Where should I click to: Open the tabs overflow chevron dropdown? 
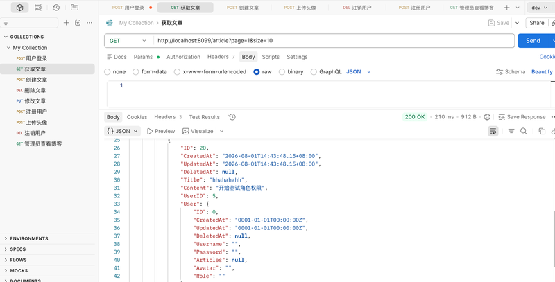tap(518, 8)
